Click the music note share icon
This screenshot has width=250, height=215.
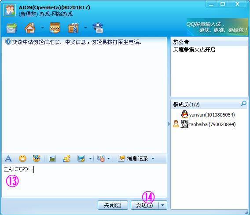[66, 158]
